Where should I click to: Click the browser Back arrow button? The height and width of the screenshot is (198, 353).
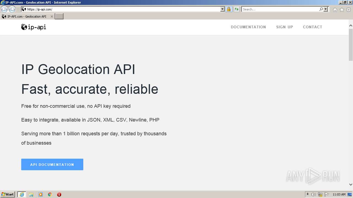(4, 9)
